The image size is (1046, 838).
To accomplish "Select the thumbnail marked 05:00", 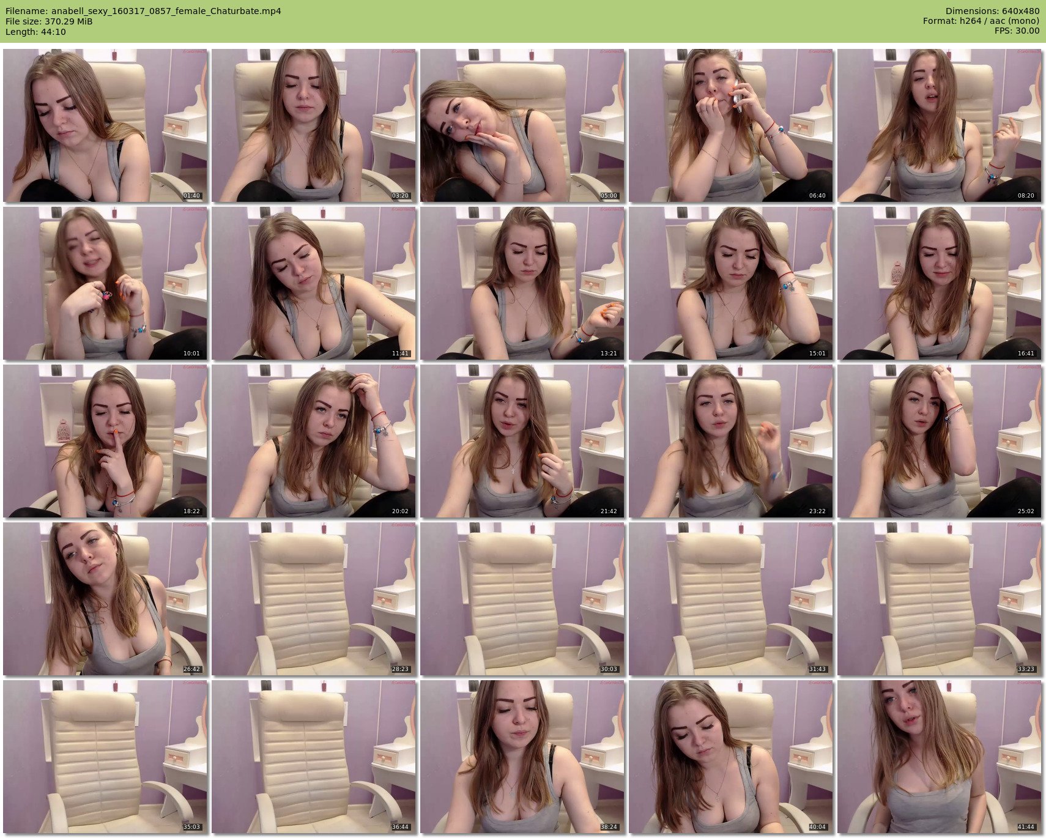I will pos(522,125).
